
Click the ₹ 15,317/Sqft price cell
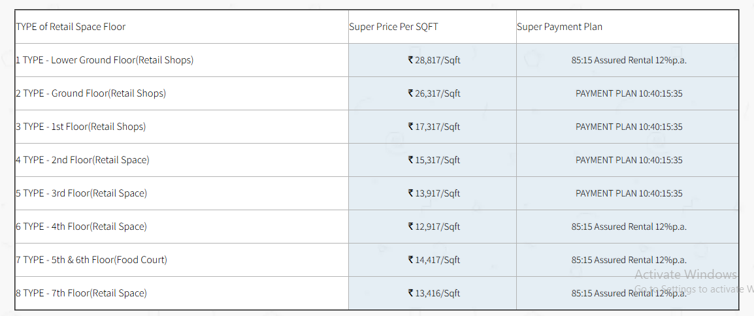433,160
